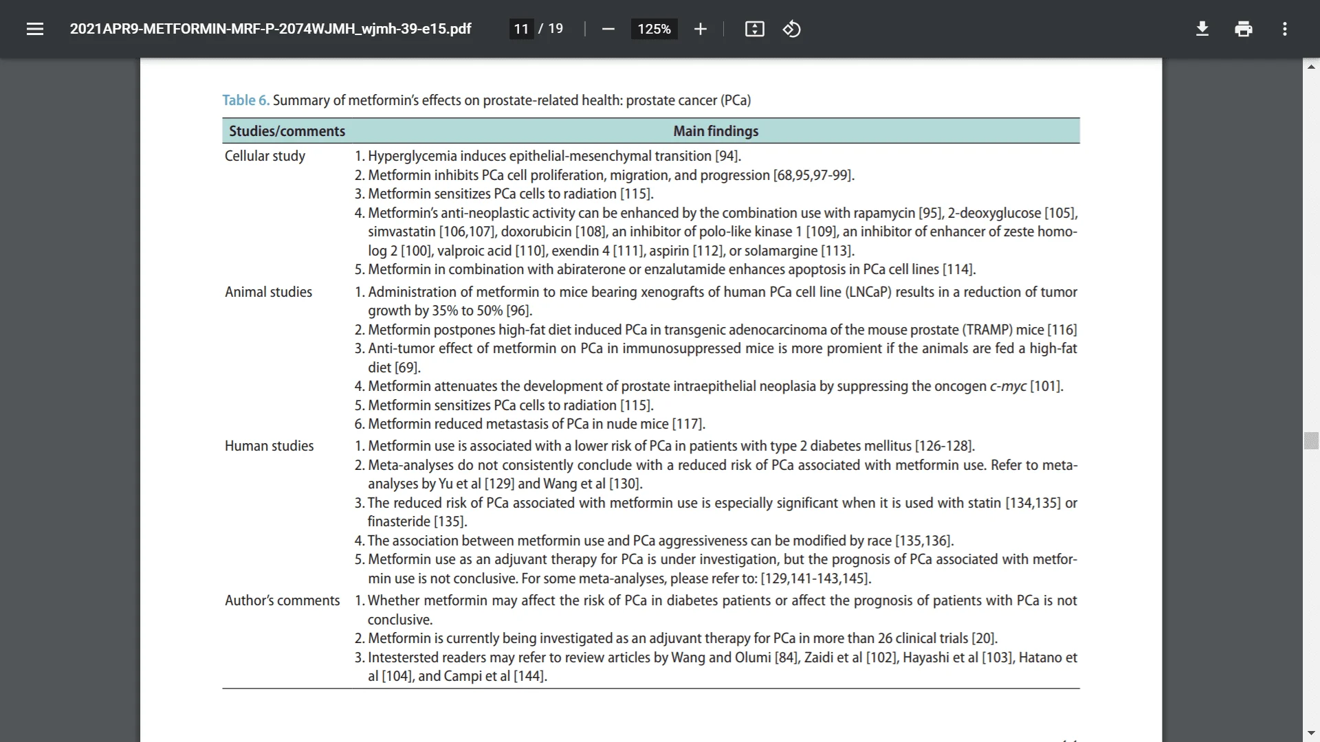Click reference [129] for Yu et al
Screen dimensions: 1320x742
pyautogui.click(x=499, y=484)
